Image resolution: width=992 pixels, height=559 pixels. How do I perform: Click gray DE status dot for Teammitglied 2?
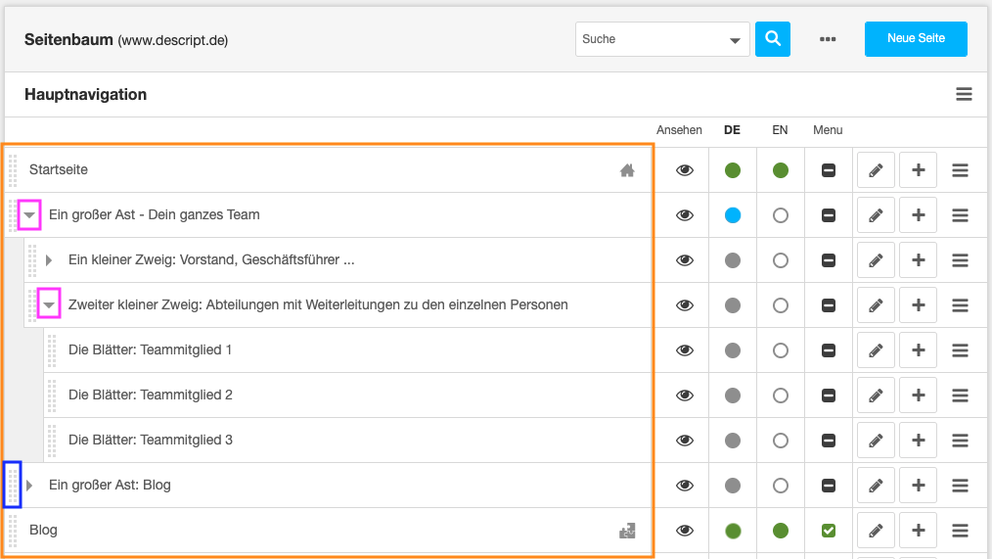click(732, 396)
